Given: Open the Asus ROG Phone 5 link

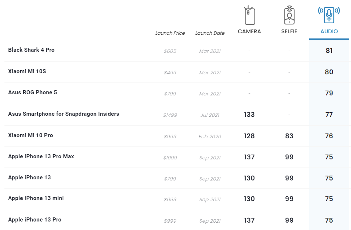Looking at the screenshot, I should (33, 92).
